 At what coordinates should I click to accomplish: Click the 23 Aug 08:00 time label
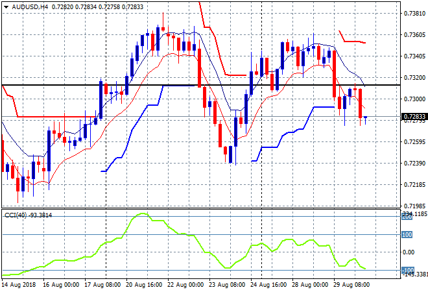(x=227, y=285)
